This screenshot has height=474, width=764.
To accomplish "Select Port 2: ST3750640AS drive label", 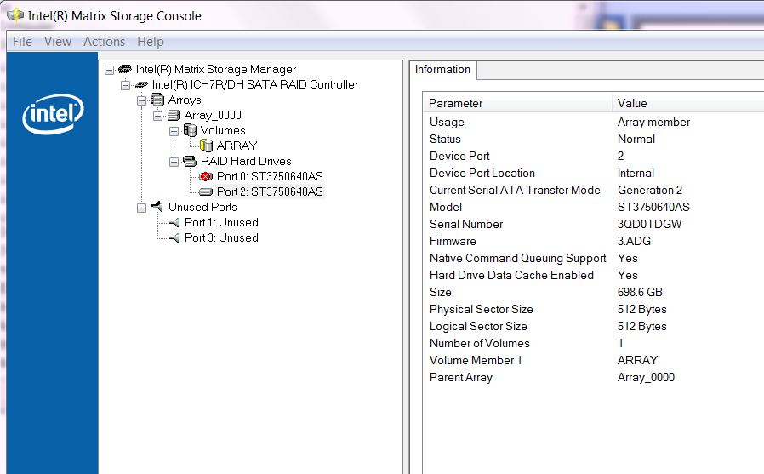I will [x=270, y=192].
